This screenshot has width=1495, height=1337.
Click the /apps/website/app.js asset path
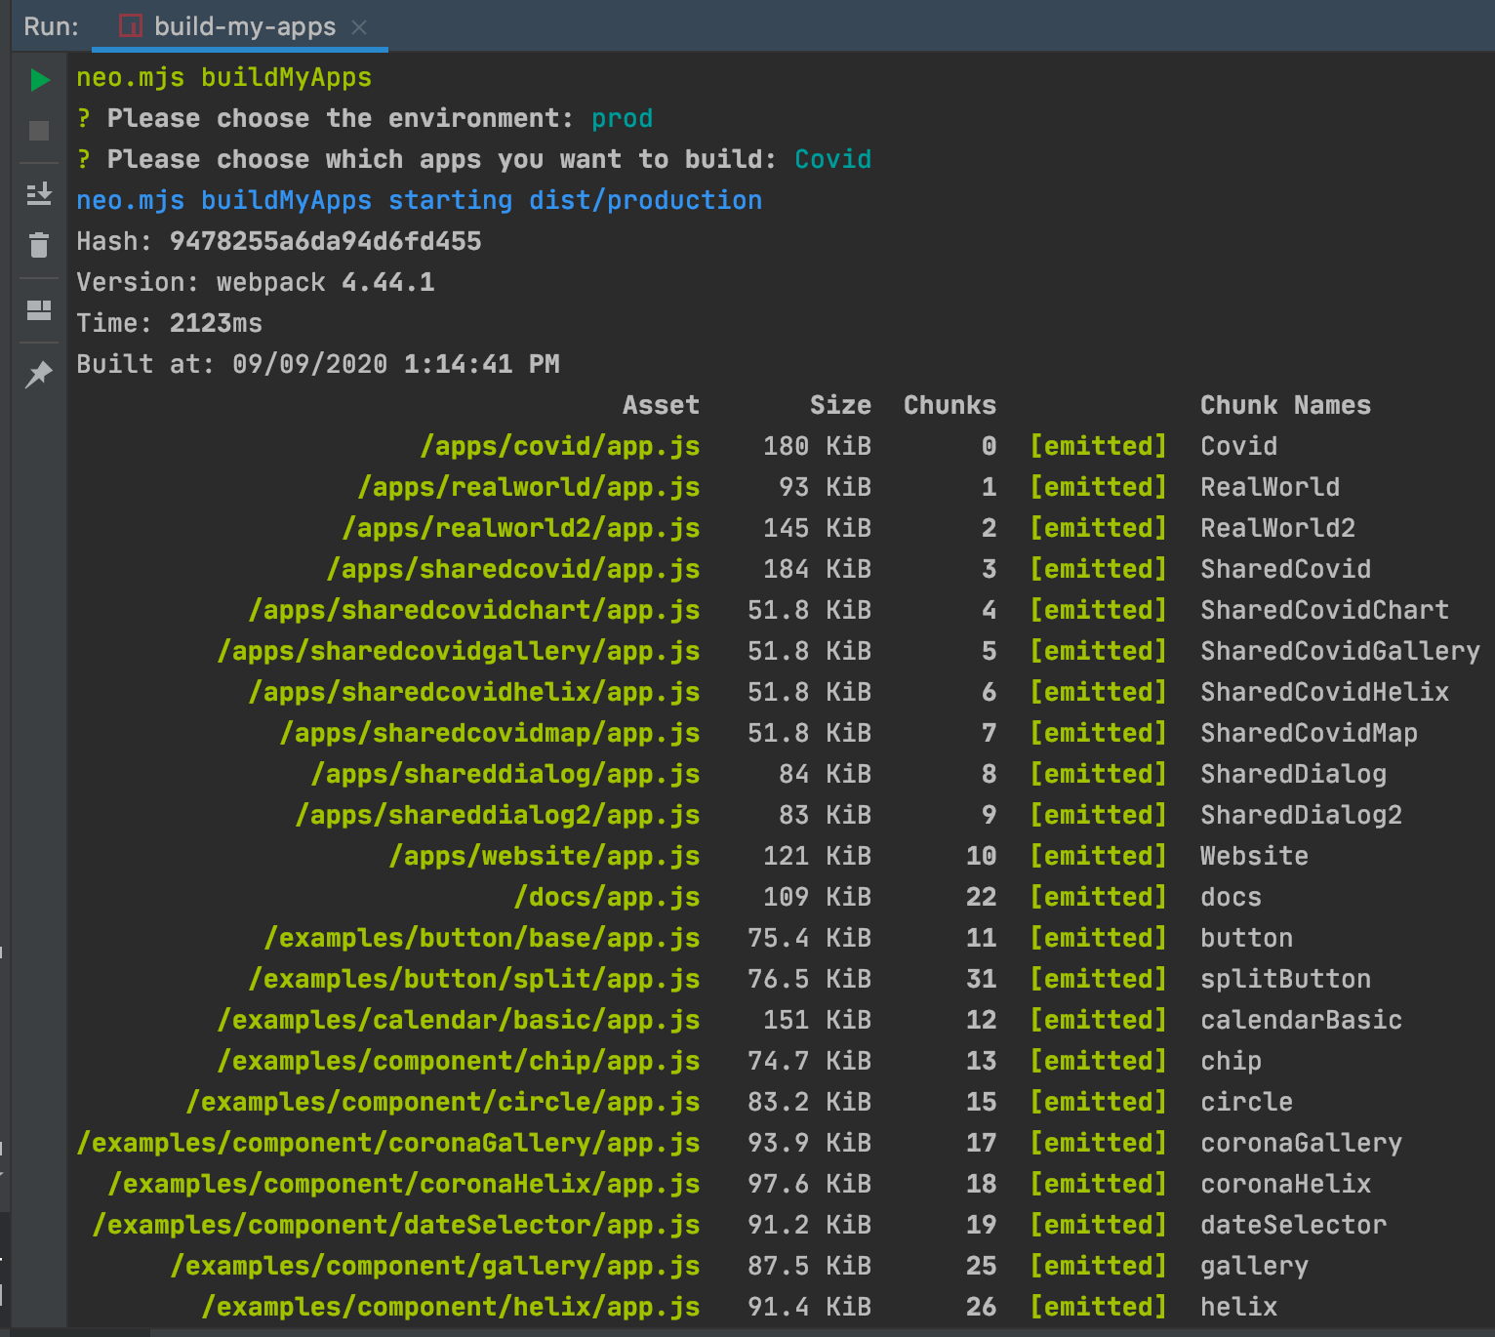(x=545, y=856)
